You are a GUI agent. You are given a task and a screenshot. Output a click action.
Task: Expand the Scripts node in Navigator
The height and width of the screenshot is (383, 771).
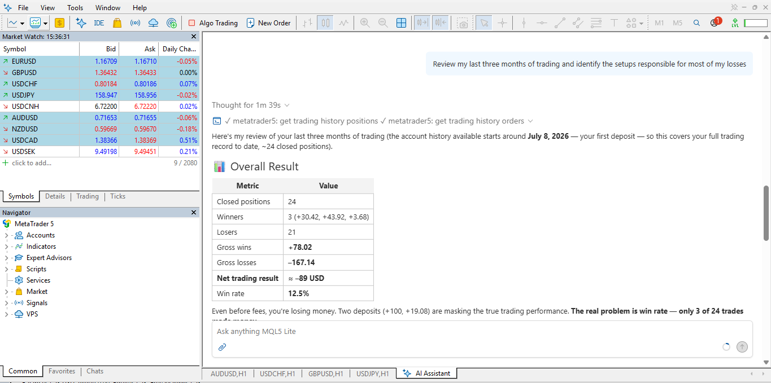pos(6,269)
